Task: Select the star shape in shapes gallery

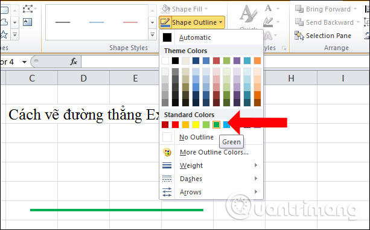Action: coord(4,35)
